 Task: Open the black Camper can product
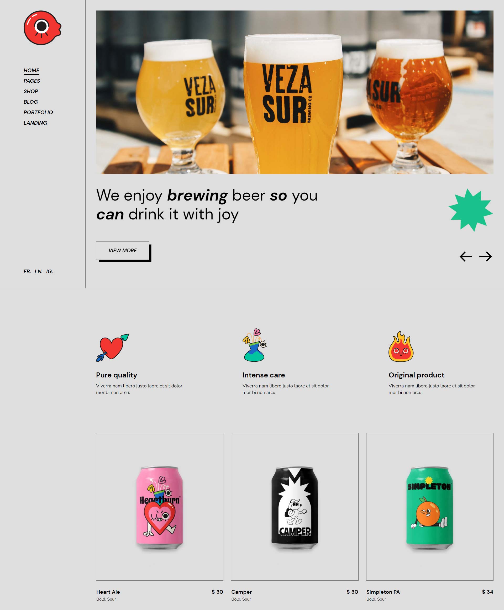click(x=295, y=507)
